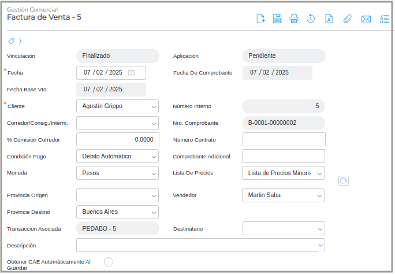Print the sales invoice
The width and height of the screenshot is (395, 274).
click(x=293, y=19)
